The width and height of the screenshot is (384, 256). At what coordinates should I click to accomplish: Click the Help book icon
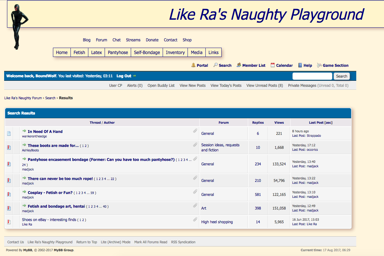[x=300, y=65]
